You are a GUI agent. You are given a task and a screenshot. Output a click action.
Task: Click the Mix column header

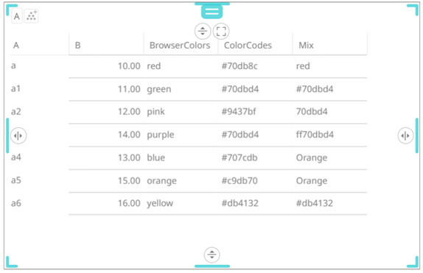(x=306, y=46)
